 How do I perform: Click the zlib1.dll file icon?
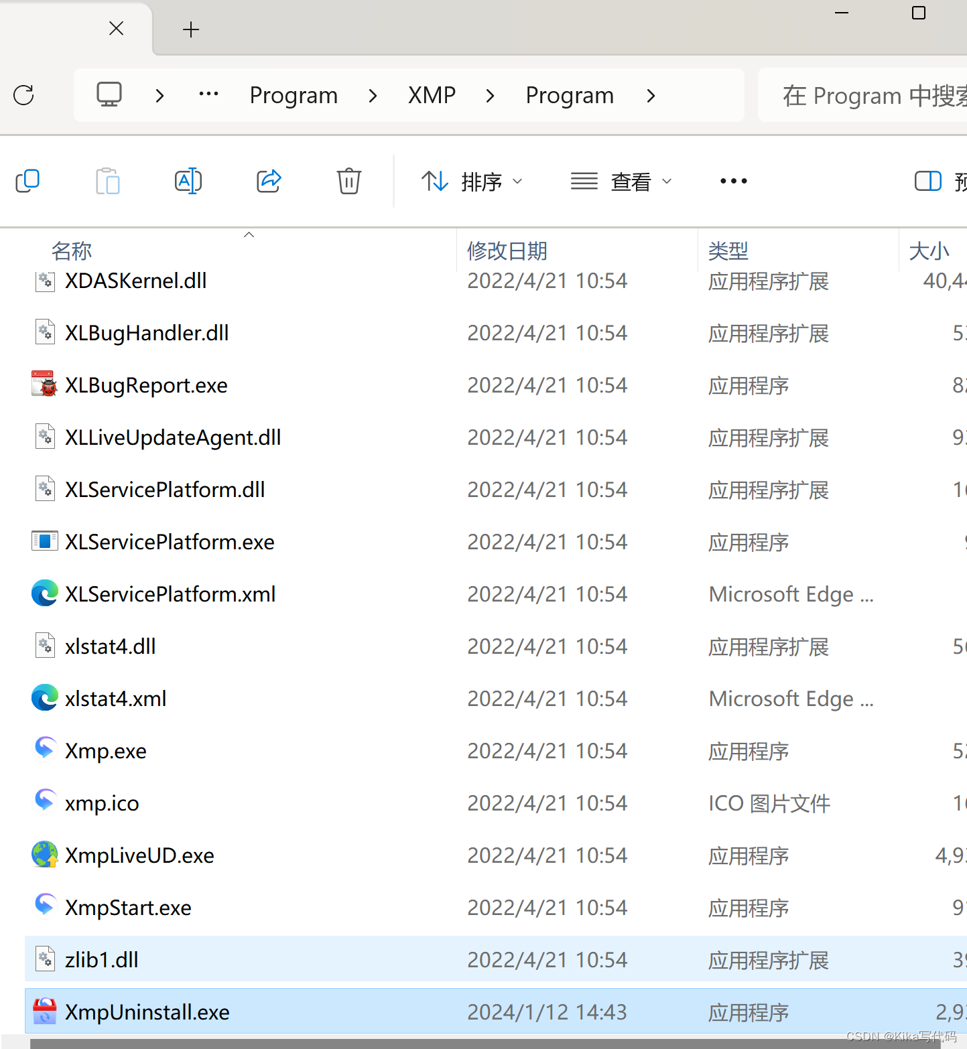pos(45,959)
